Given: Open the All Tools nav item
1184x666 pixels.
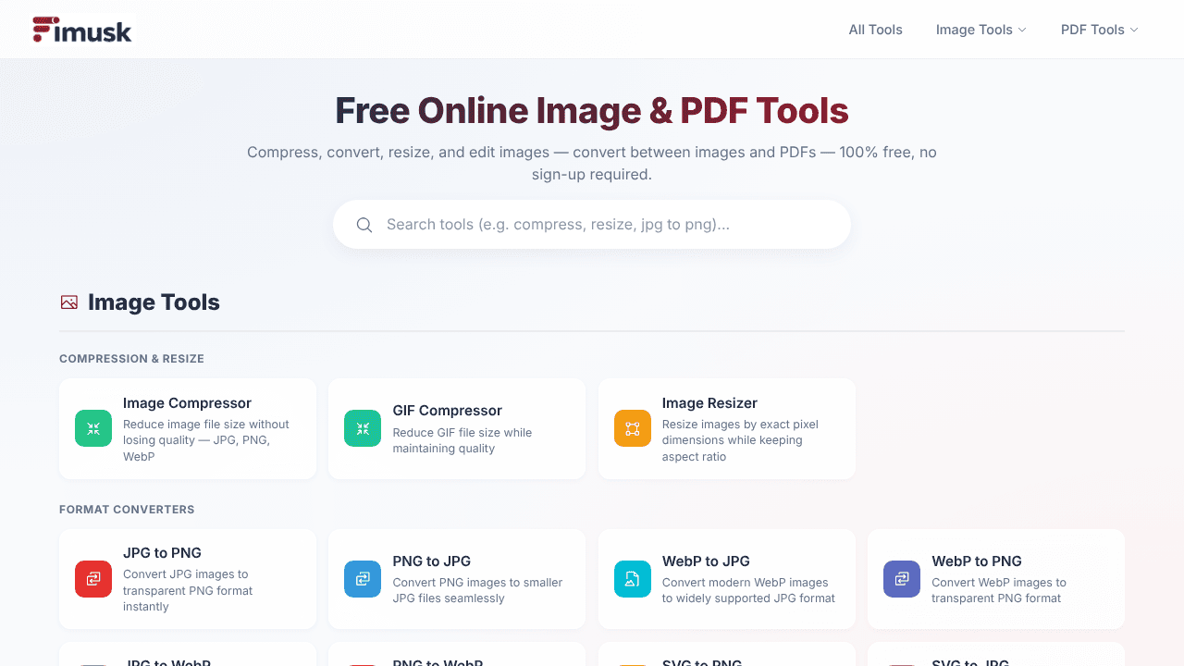Looking at the screenshot, I should 876,30.
